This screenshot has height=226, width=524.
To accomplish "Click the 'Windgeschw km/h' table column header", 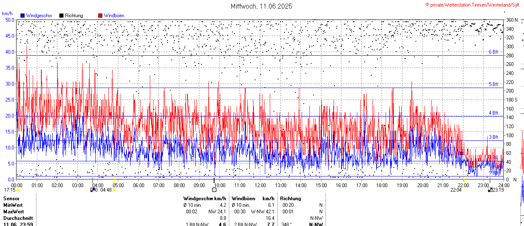I will (205, 199).
